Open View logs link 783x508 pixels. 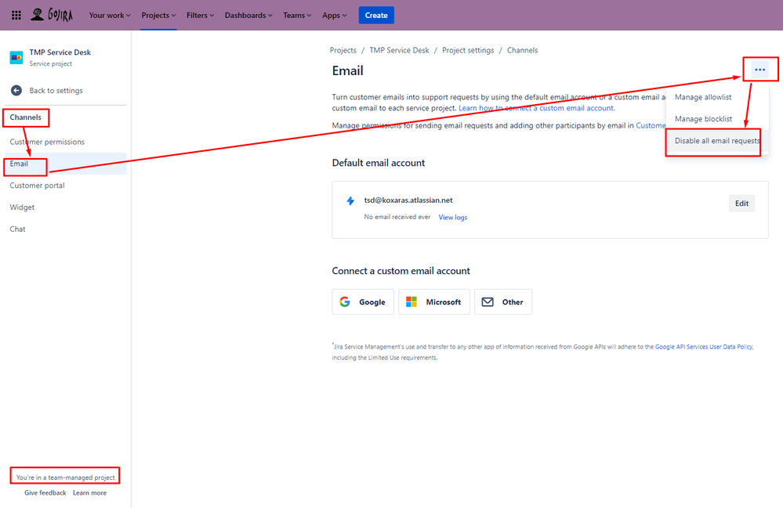click(453, 218)
